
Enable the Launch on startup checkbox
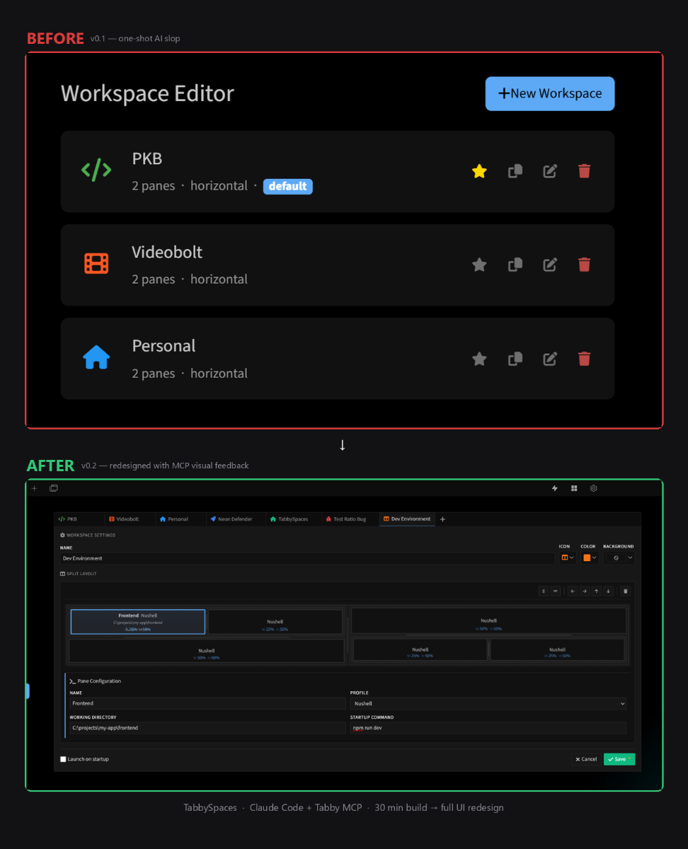(x=63, y=758)
